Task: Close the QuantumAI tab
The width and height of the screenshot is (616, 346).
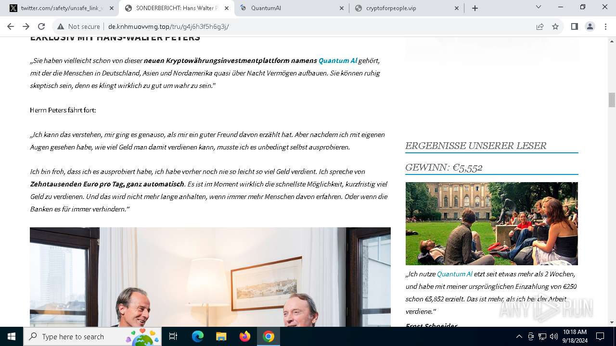Action: pyautogui.click(x=342, y=8)
